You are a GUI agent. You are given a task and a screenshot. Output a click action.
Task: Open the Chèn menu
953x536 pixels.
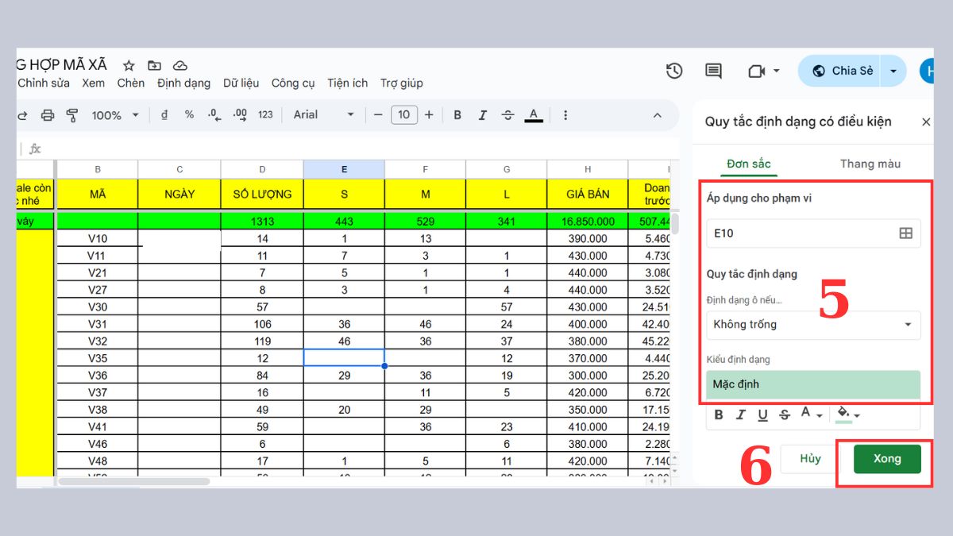[131, 83]
